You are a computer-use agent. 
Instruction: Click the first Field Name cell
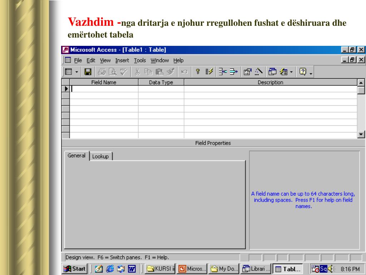[x=104, y=89]
